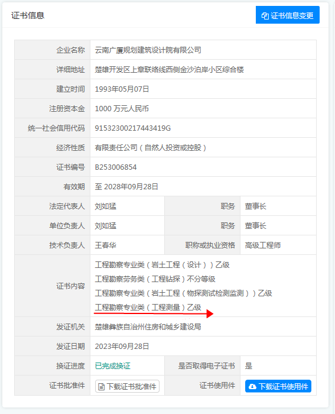Image resolution: width=335 pixels, height=414 pixels.
Task: Click the validity date 至 2028年09月28日
Action: (x=126, y=187)
